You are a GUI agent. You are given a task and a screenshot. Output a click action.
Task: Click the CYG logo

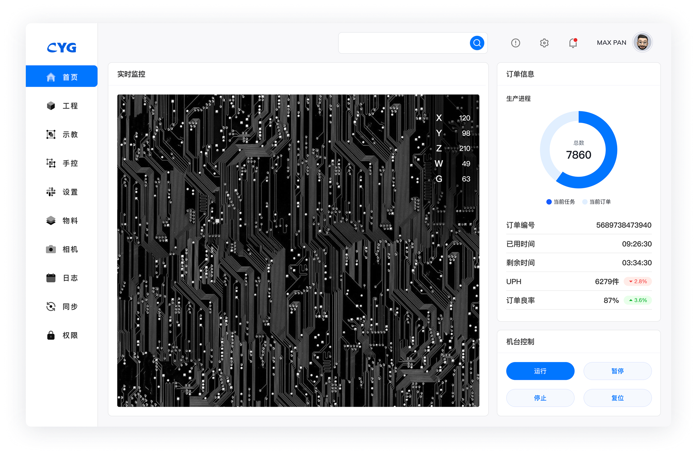[62, 47]
